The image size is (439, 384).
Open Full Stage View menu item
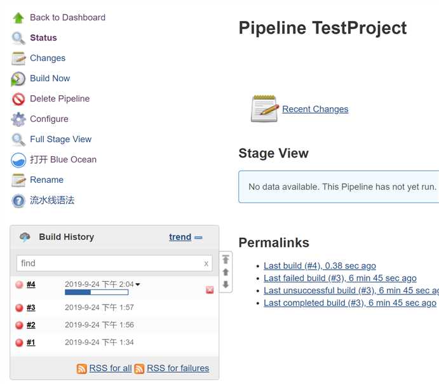tap(61, 139)
